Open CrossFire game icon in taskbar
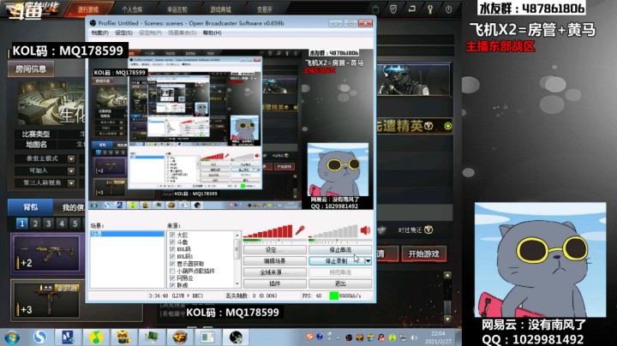617x346 pixels. (x=180, y=337)
